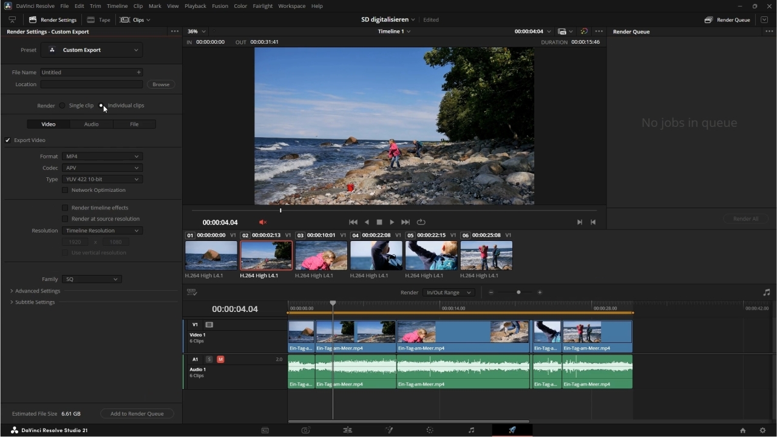Switch to the Fairlight page icon
The image size is (777, 437).
click(x=471, y=430)
